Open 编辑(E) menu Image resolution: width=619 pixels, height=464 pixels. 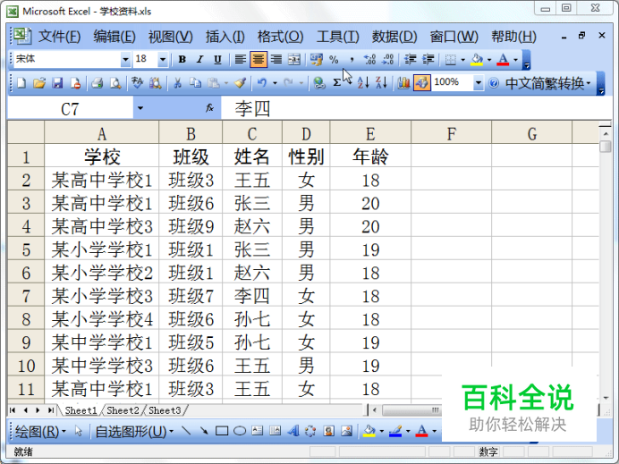point(114,37)
